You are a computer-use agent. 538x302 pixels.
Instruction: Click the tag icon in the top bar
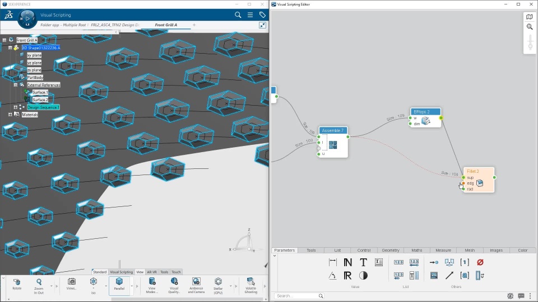pos(262,15)
